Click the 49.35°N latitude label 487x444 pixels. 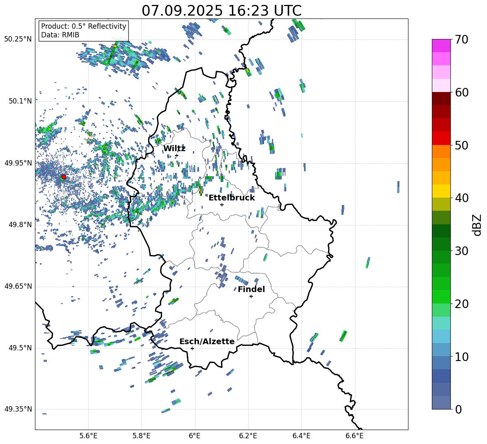pyautogui.click(x=19, y=409)
